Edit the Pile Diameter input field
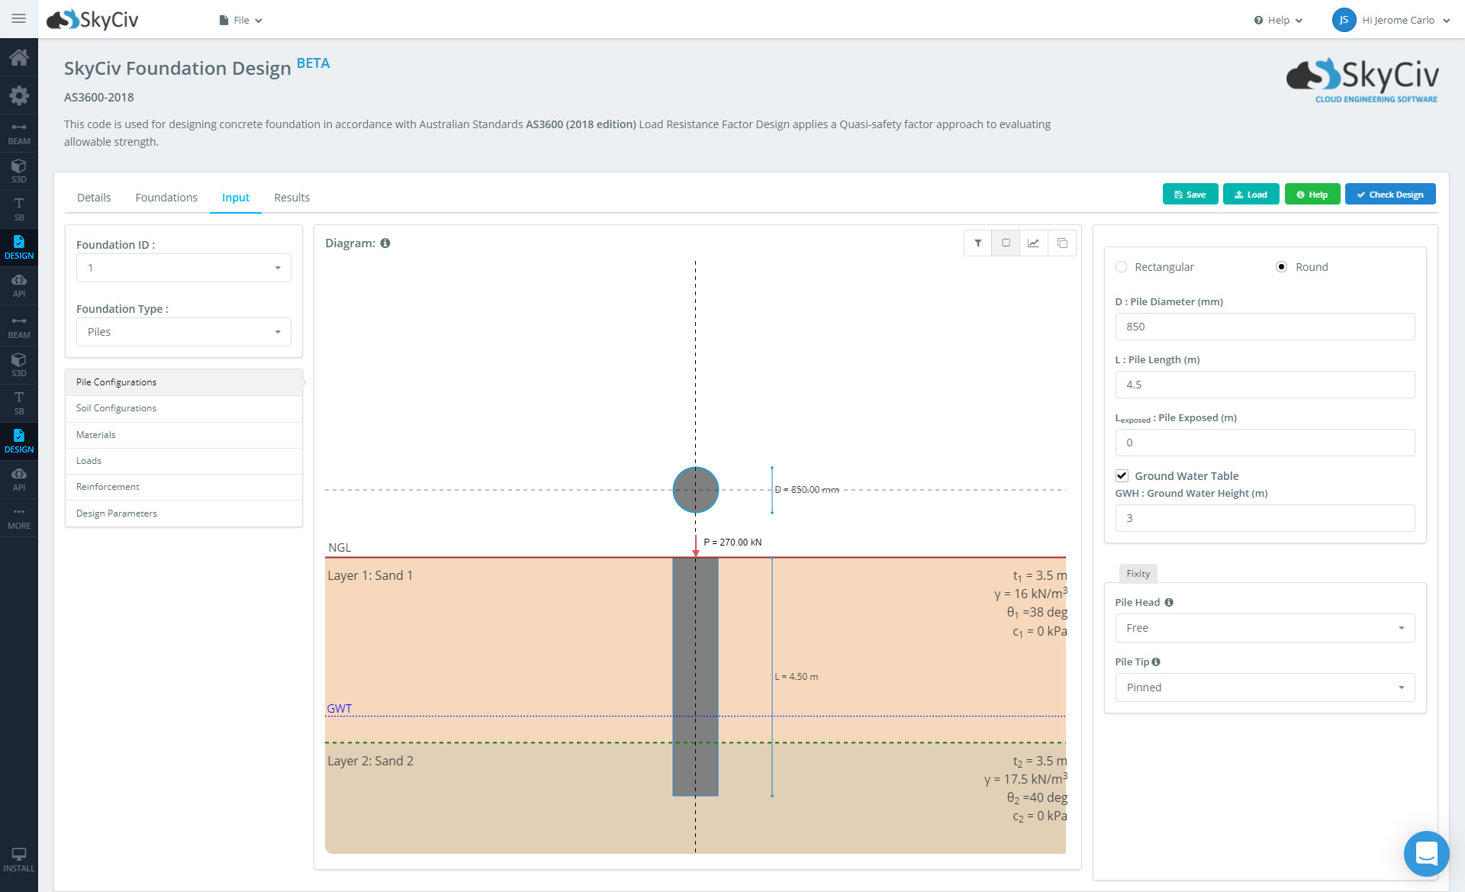The image size is (1465, 892). [1264, 326]
